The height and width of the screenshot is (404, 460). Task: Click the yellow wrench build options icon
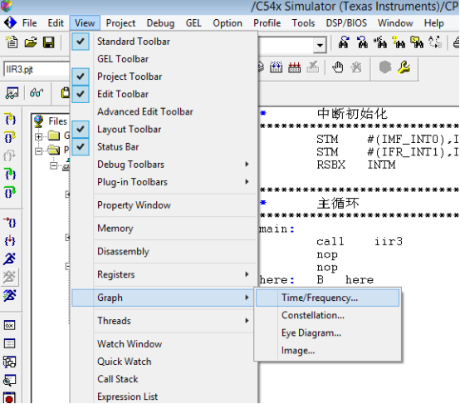click(x=404, y=67)
